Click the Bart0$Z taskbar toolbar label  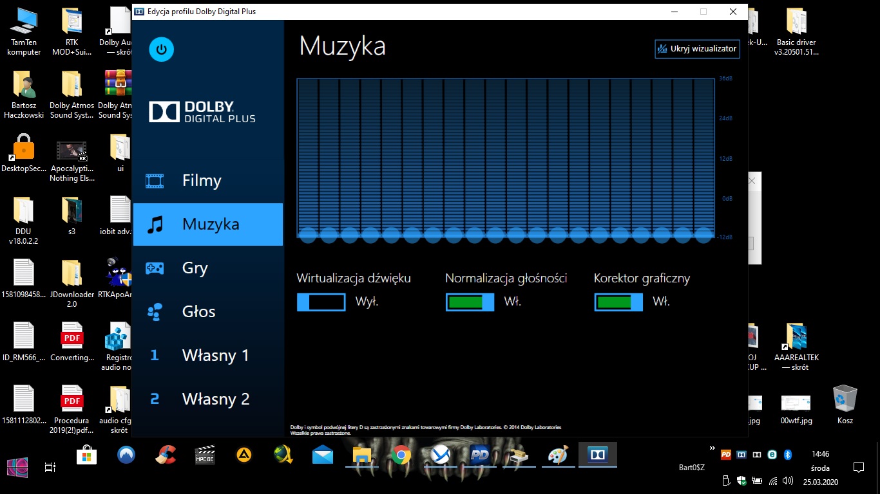692,468
